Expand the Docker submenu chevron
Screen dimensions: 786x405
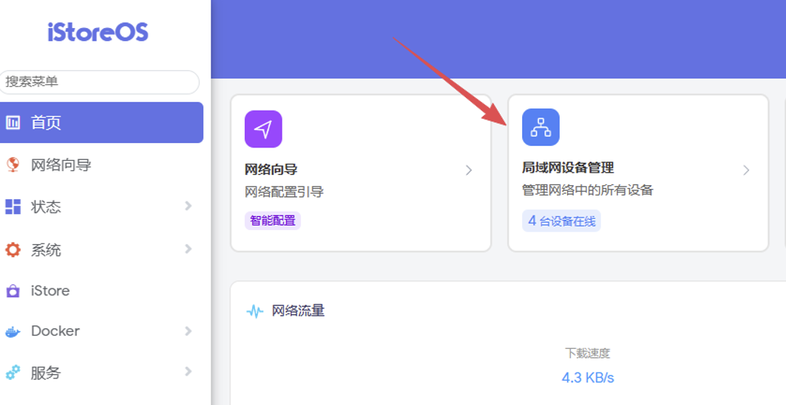189,330
